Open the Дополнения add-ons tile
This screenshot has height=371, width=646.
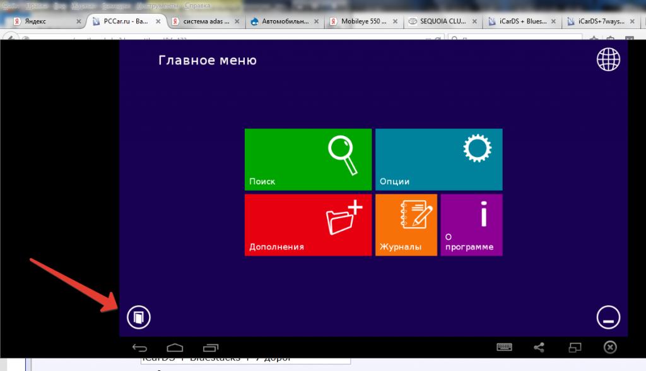[x=308, y=225]
